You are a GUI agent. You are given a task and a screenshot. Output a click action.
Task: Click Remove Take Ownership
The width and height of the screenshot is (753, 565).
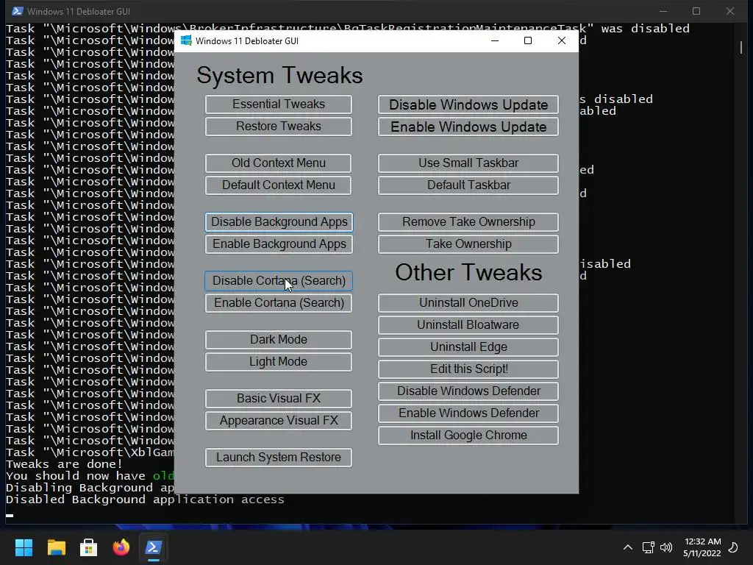[x=468, y=222]
